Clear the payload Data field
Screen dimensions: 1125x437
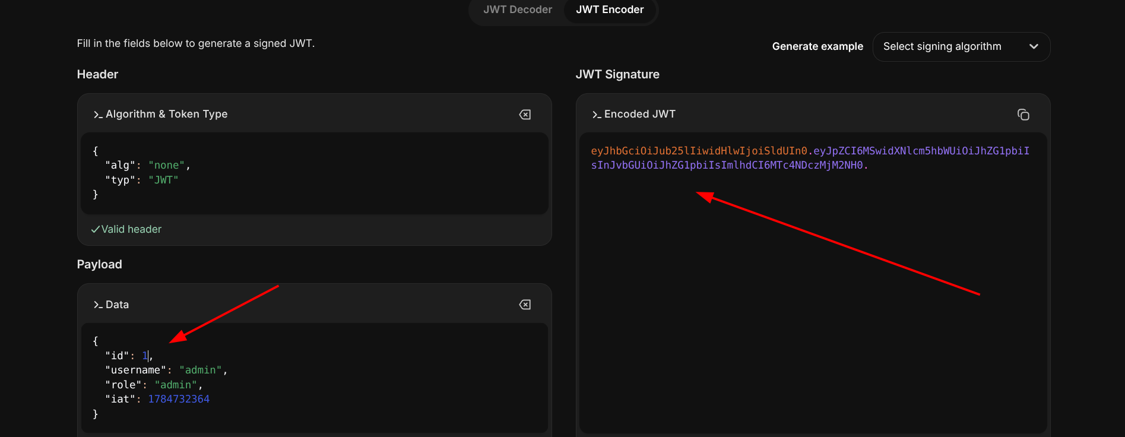click(525, 305)
